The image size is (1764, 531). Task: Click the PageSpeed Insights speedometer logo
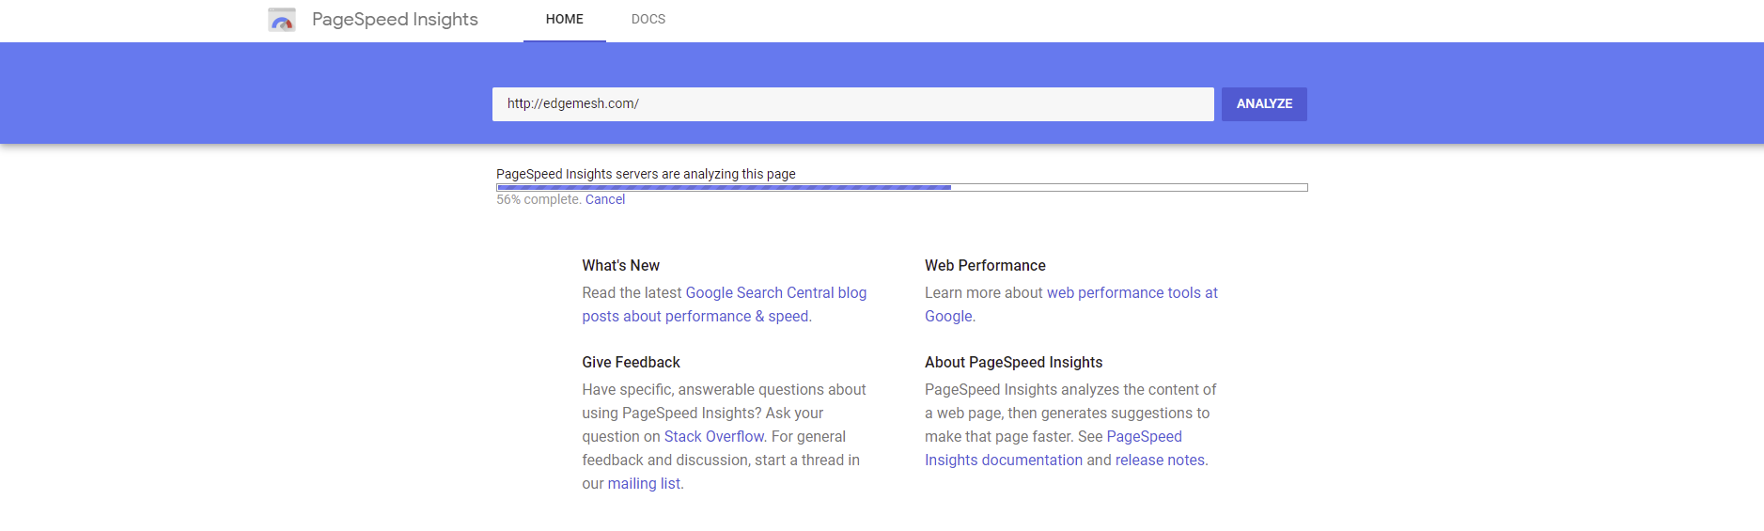(282, 20)
